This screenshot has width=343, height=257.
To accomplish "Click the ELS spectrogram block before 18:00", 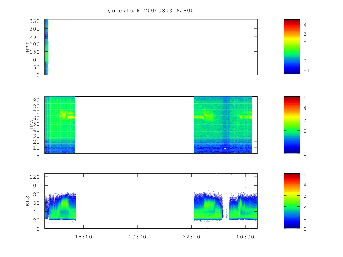I will 61,206.
